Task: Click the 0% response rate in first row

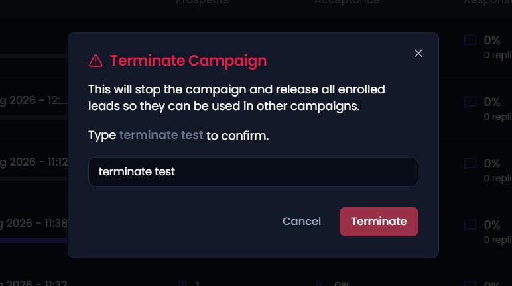Action: tap(492, 40)
